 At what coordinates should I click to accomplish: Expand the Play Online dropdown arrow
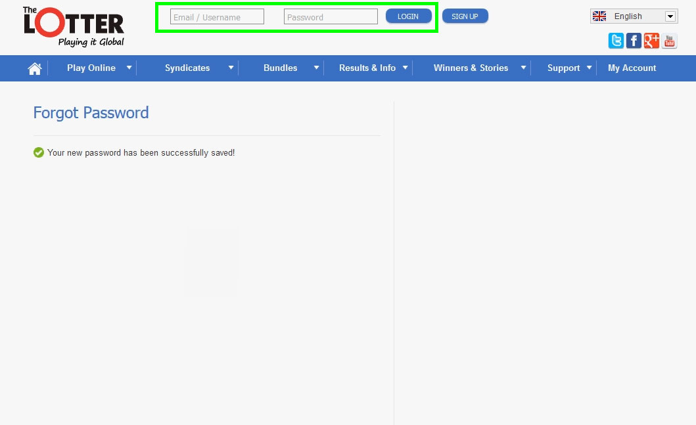(129, 68)
